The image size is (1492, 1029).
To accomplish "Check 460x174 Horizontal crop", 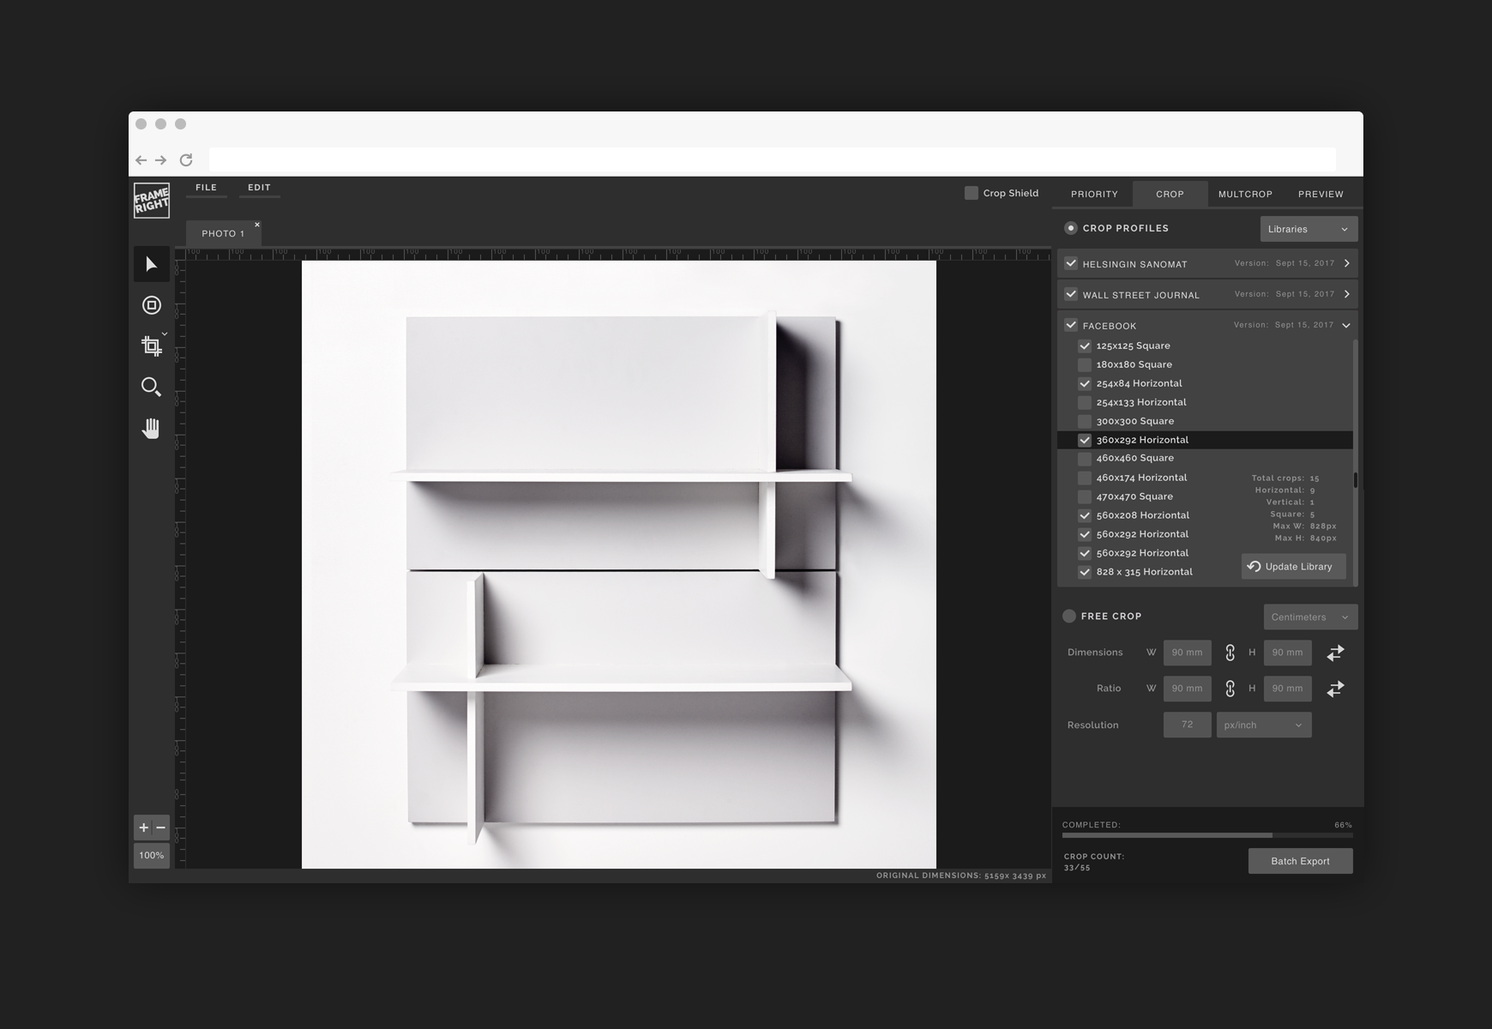I will (x=1085, y=478).
